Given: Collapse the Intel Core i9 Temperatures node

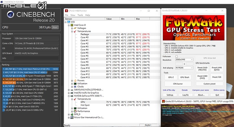Looking at the screenshot, I should pos(72,31).
